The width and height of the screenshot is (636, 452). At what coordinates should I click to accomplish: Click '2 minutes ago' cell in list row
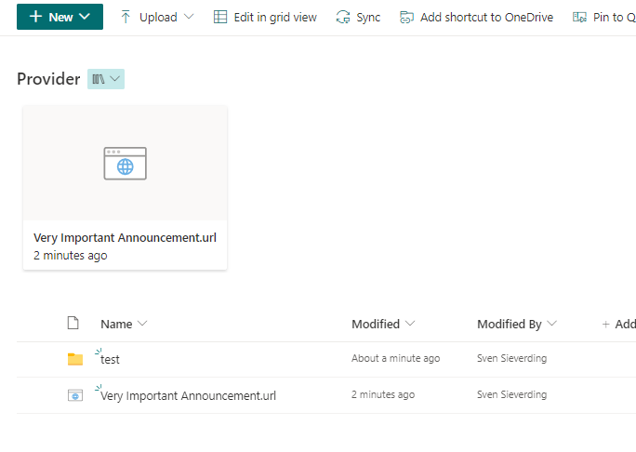(x=383, y=394)
